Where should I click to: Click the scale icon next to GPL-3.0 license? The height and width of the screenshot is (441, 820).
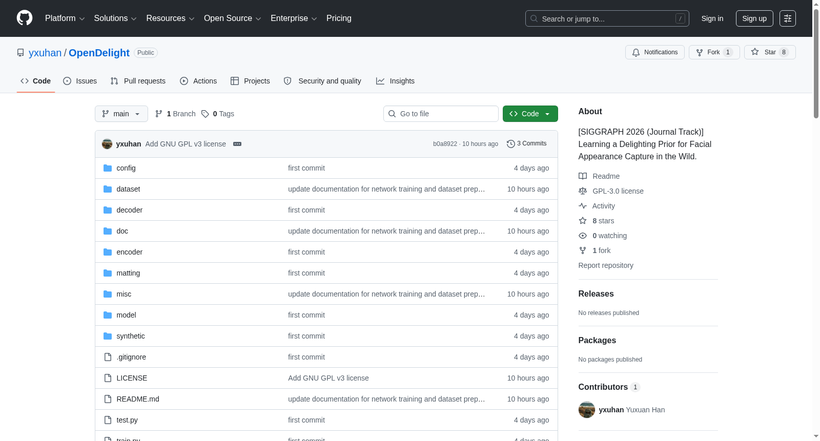583,191
